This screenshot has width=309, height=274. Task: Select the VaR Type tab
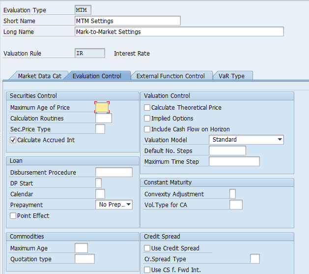(x=231, y=76)
